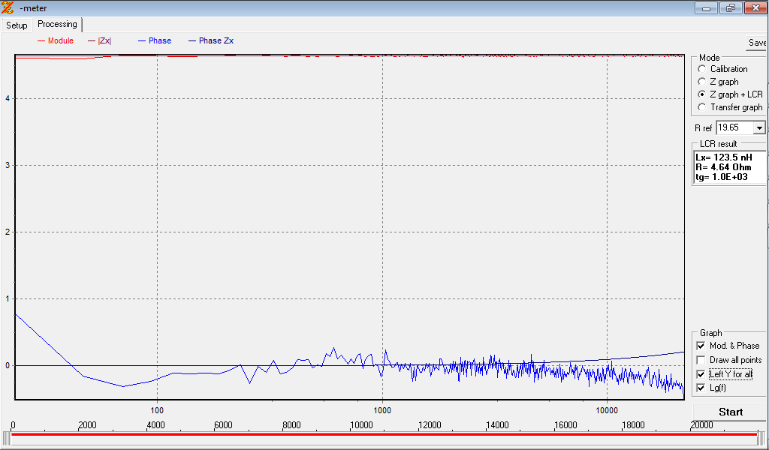
Task: Click the Z-meter app icon in title bar
Action: point(8,7)
